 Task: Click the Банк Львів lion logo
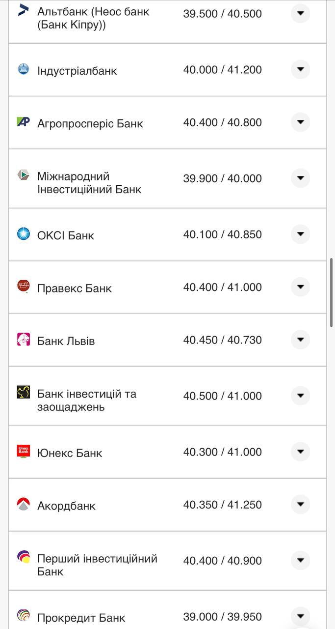coord(24,340)
